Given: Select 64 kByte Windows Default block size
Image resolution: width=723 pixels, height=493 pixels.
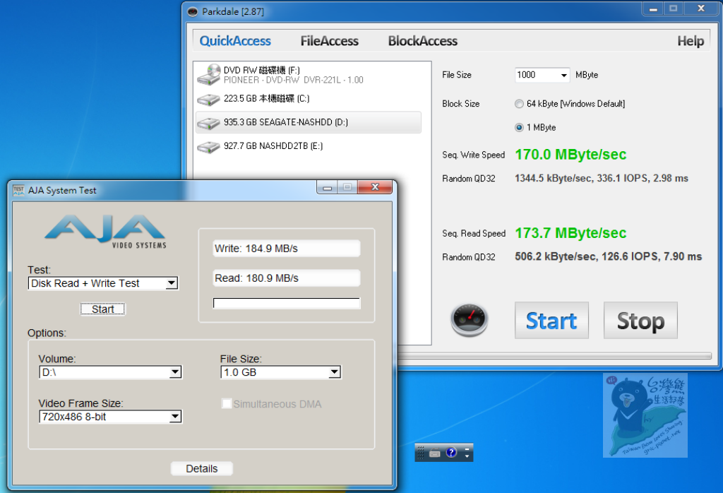Looking at the screenshot, I should tap(519, 104).
